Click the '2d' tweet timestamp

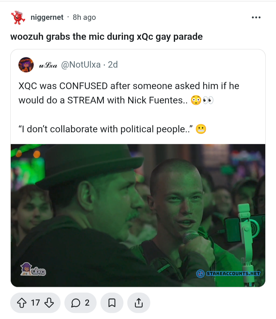pyautogui.click(x=113, y=65)
